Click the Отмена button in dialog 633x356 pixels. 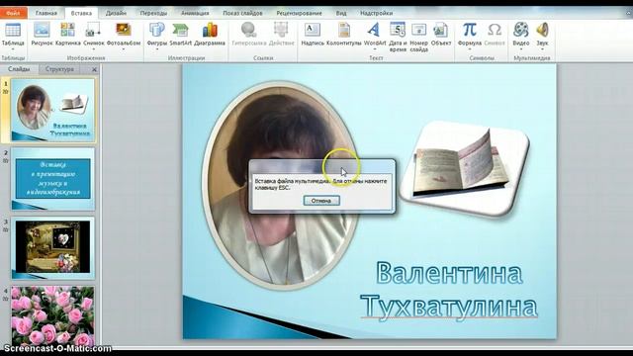tap(321, 201)
